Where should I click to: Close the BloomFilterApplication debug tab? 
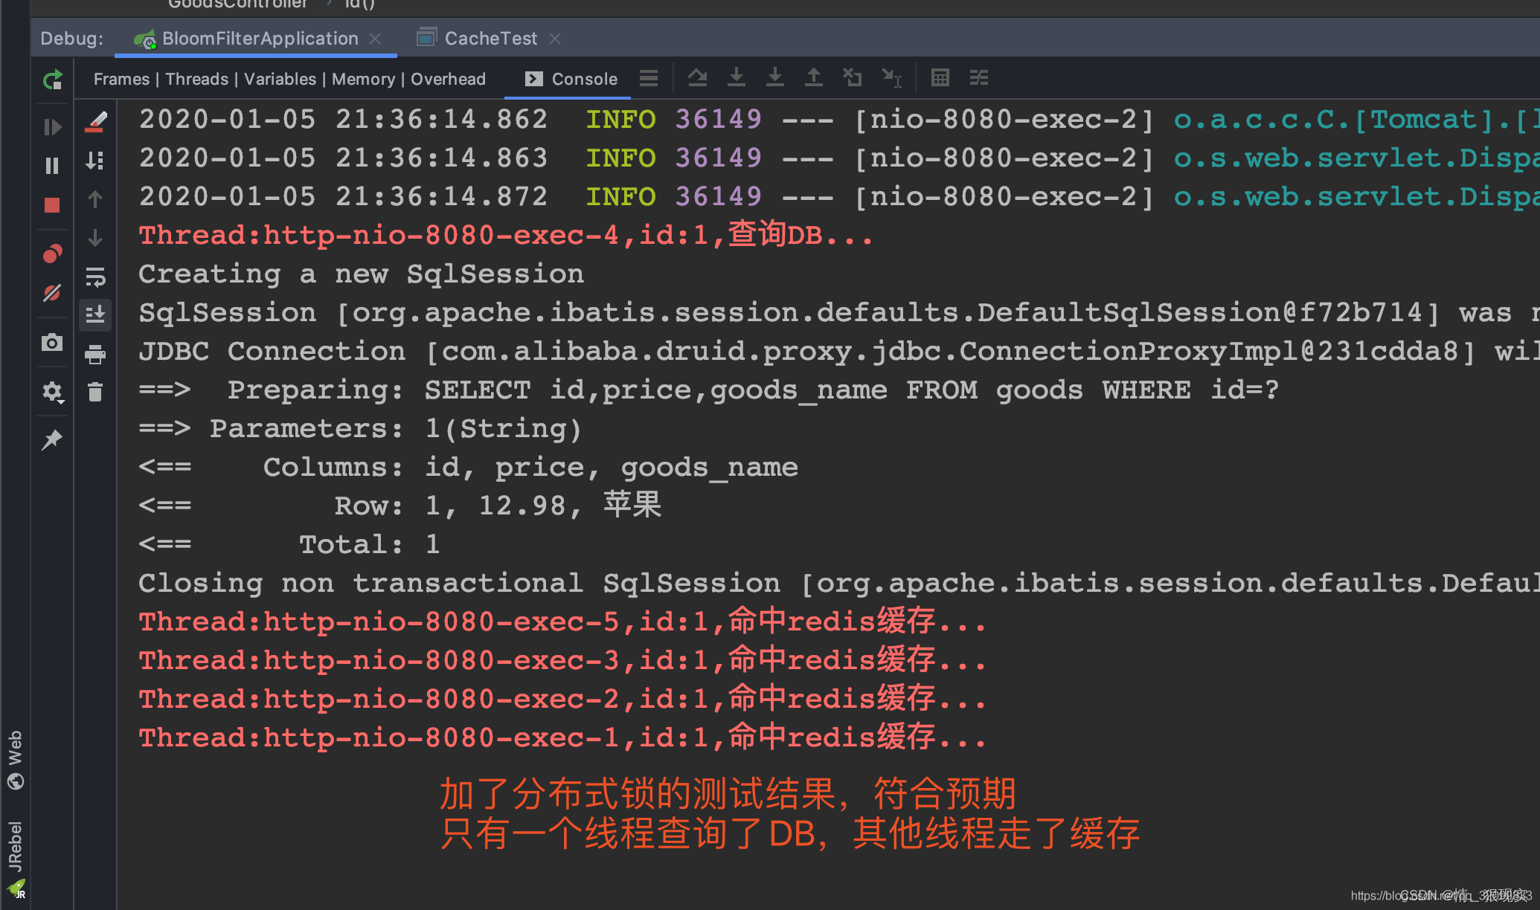click(376, 39)
